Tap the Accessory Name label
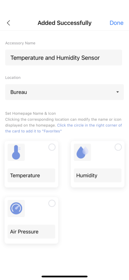Viewport: 129px width, 280px height. pos(20,43)
